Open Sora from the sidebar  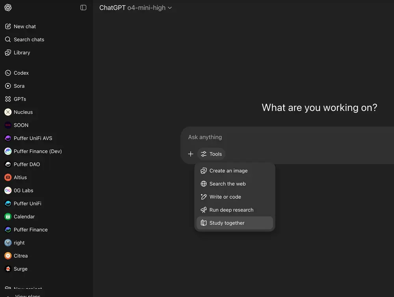(19, 86)
